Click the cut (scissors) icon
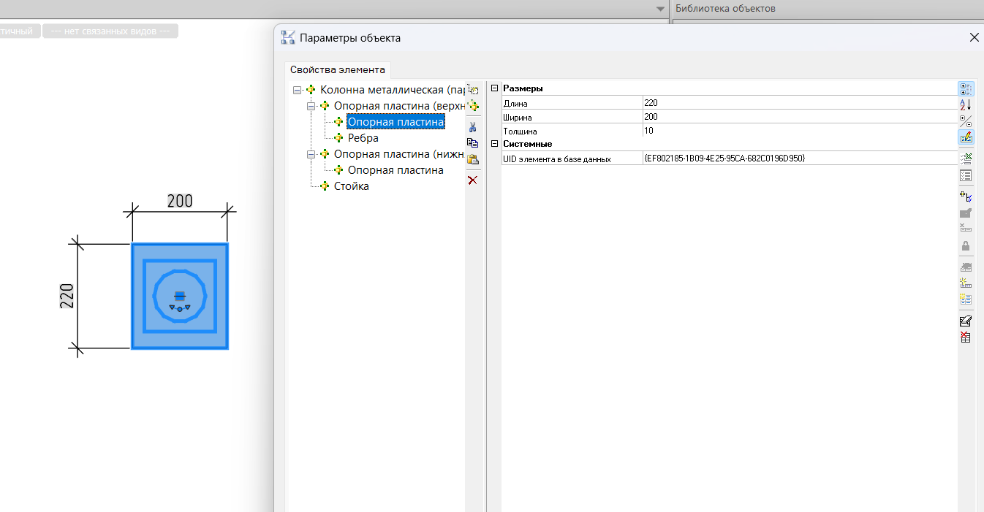 coord(473,127)
